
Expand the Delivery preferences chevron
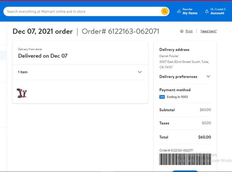point(208,76)
